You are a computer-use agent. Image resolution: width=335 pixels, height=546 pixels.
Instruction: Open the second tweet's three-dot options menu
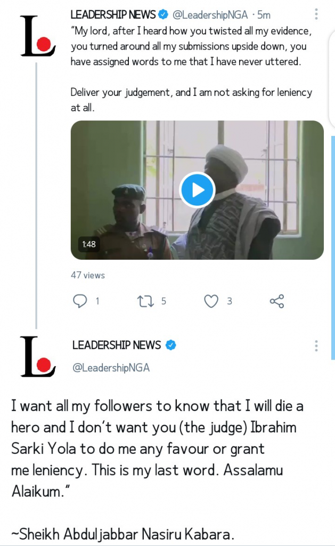click(x=316, y=346)
